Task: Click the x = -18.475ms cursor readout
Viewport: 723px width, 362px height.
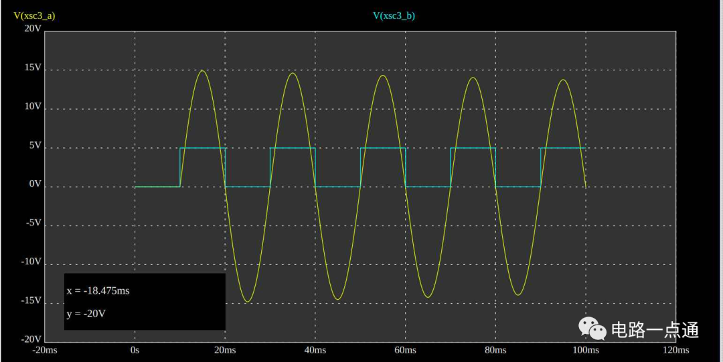Action: tap(98, 291)
